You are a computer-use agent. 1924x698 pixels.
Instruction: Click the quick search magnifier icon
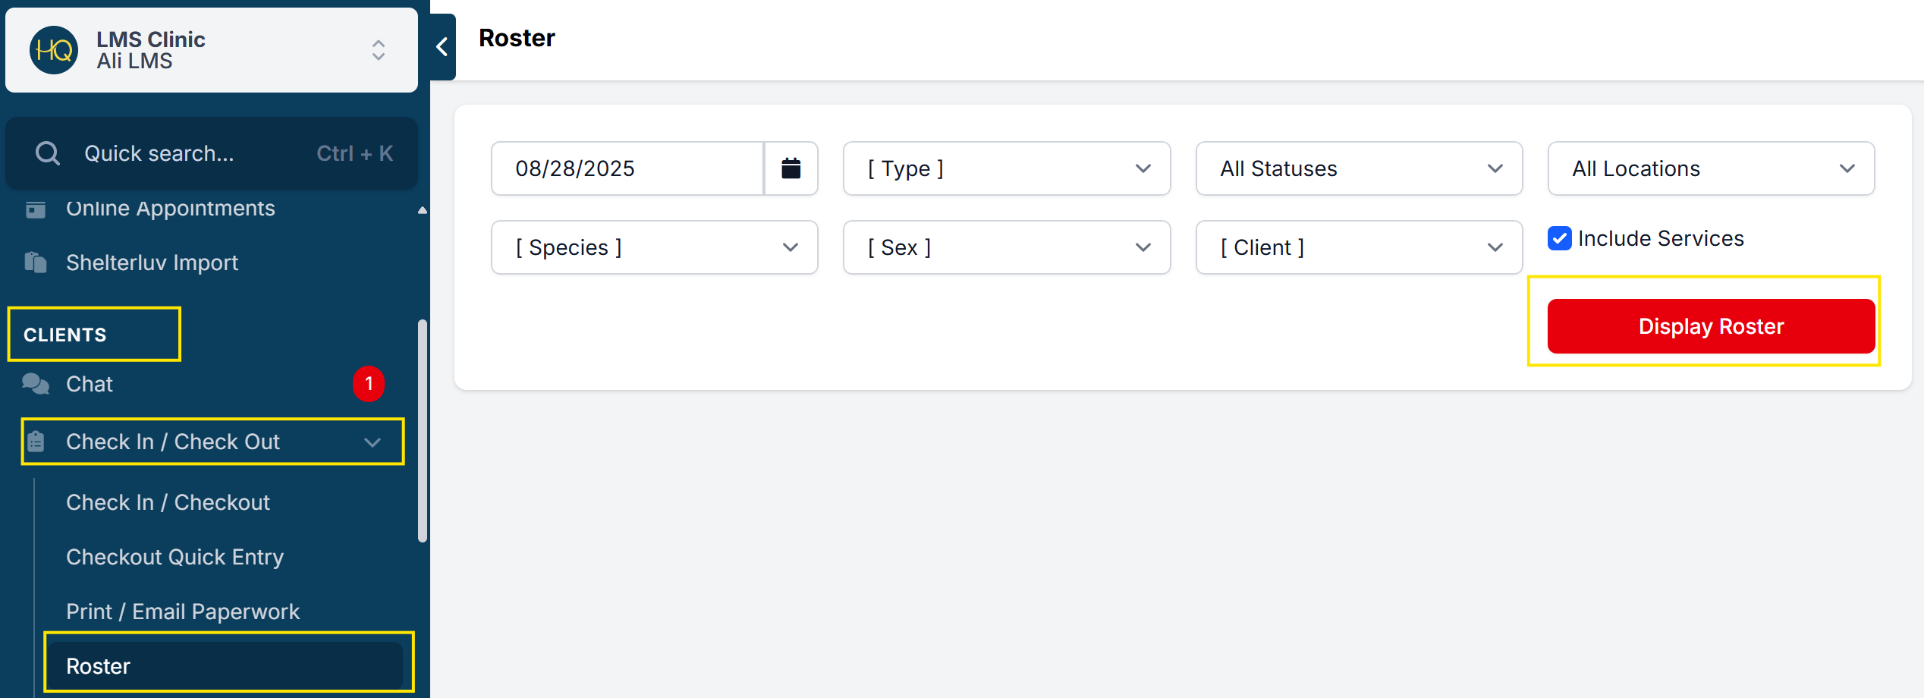[48, 153]
